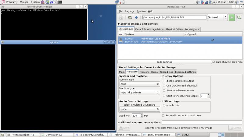The width and height of the screenshot is (244, 137).
Task: Switch to the Network settings tab
Action: (x=144, y=72)
